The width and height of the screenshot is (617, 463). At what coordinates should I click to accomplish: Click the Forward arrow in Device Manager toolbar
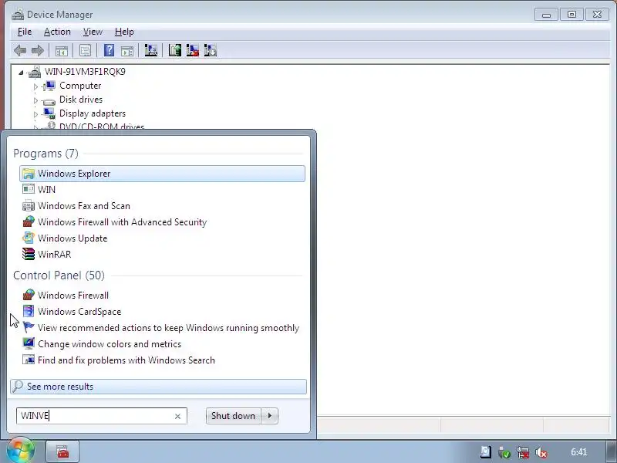[38, 50]
